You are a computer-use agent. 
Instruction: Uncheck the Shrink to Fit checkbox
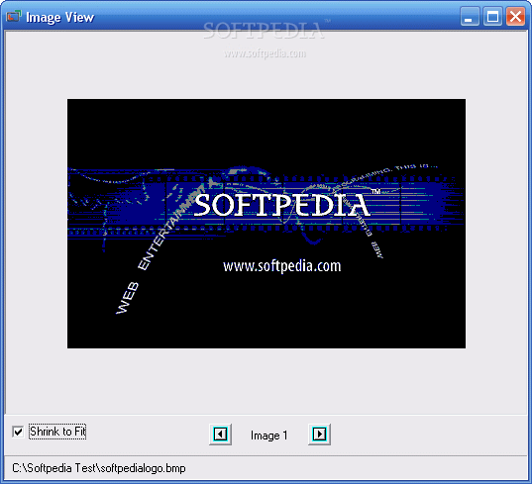coord(18,432)
